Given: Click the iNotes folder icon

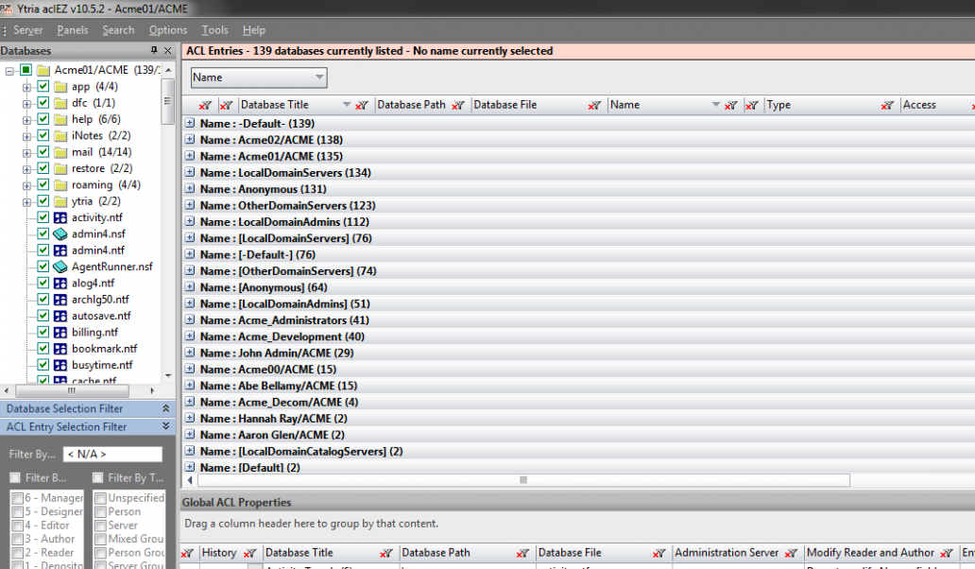Looking at the screenshot, I should click(60, 135).
